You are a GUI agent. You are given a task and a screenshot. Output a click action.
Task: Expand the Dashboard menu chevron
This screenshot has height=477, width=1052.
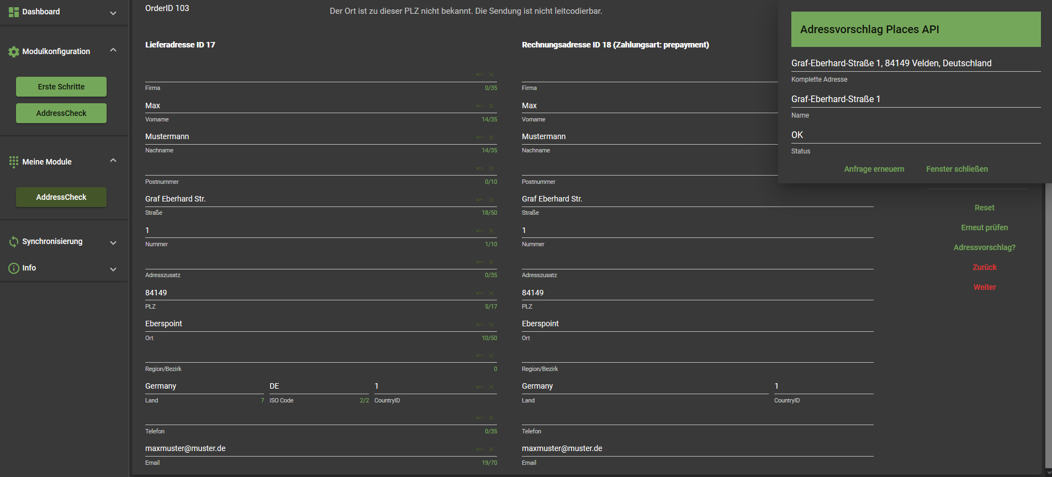click(113, 13)
